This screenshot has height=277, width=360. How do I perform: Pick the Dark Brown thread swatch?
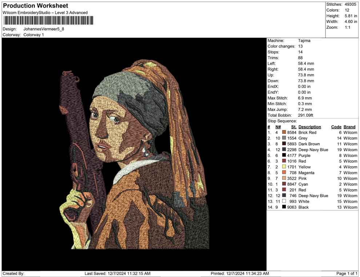284,144
